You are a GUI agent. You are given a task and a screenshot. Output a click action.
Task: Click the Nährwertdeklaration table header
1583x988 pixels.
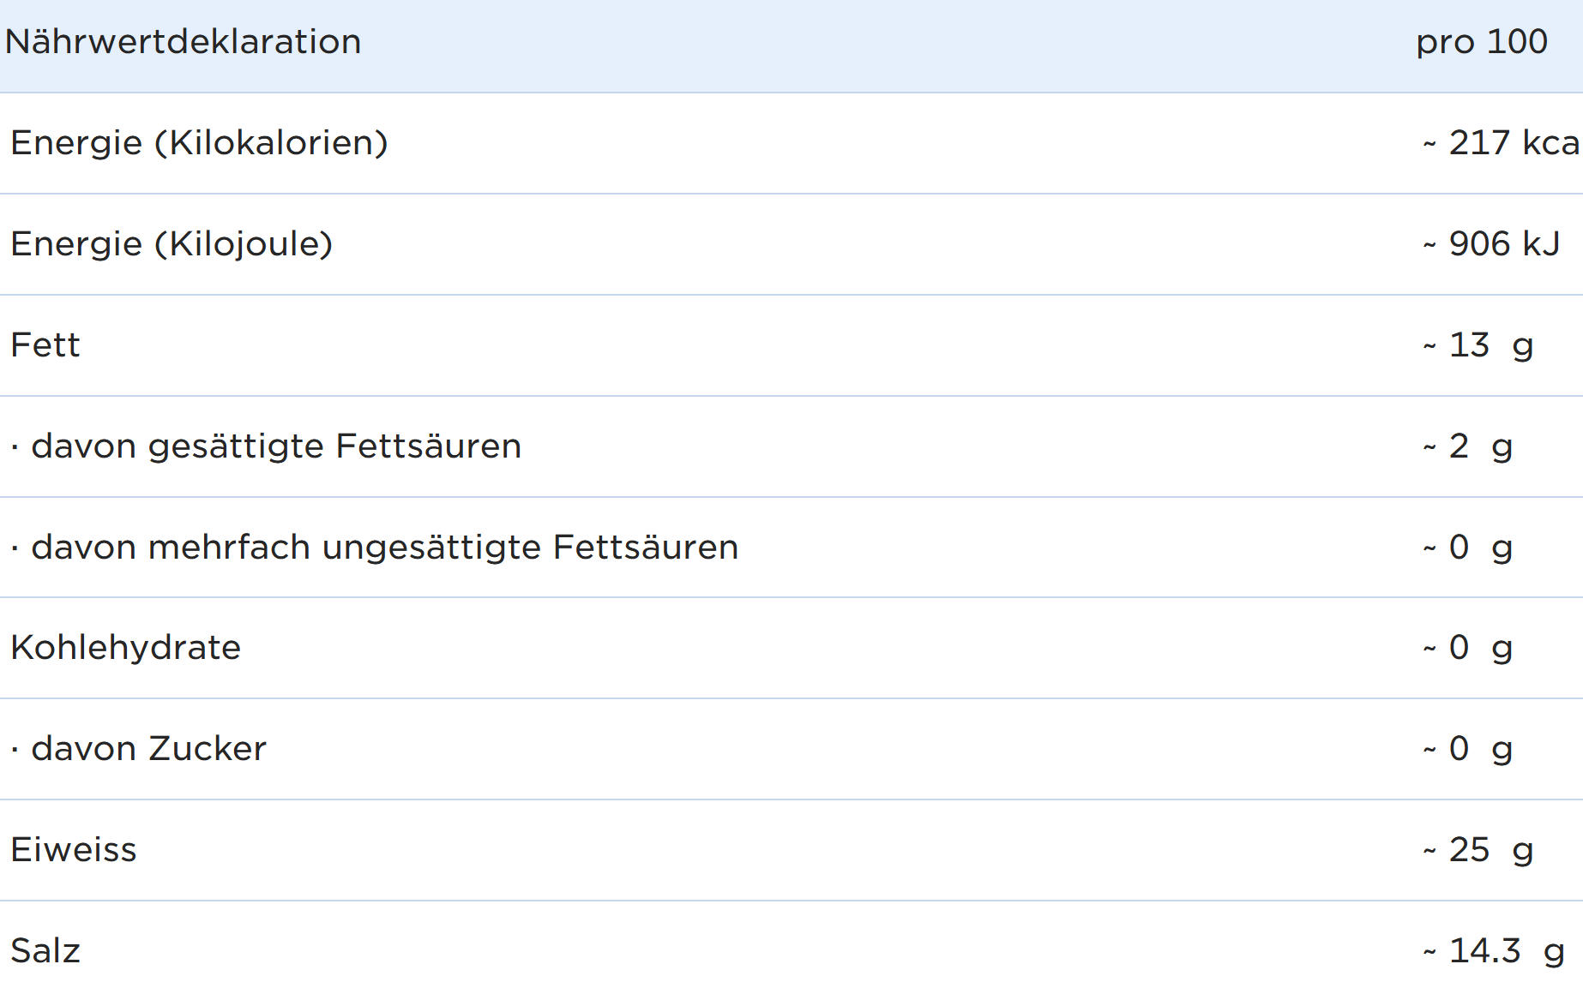pyautogui.click(x=184, y=42)
